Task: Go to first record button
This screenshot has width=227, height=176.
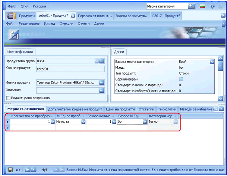Action: point(28,170)
